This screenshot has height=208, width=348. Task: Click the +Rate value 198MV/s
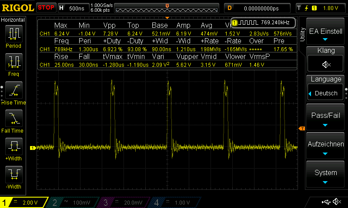pos(211,49)
